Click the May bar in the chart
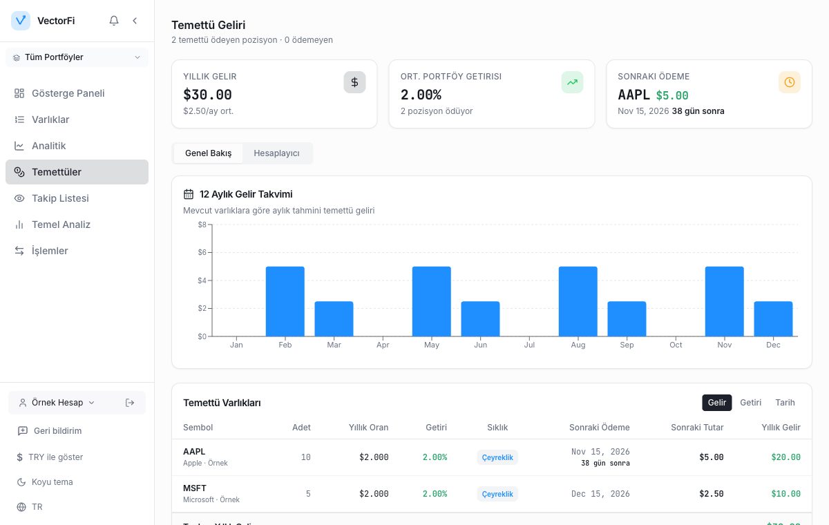829x525 pixels. pos(432,301)
